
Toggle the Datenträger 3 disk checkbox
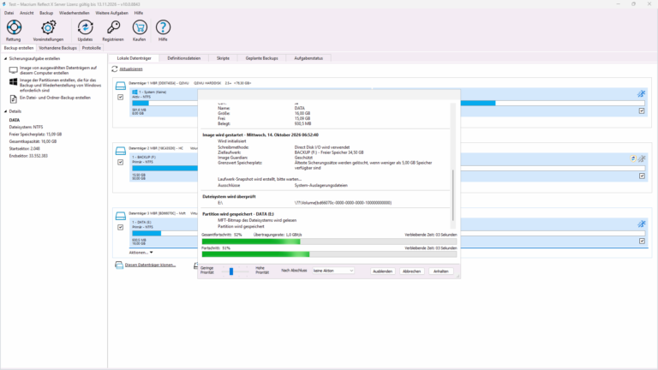pos(121,227)
